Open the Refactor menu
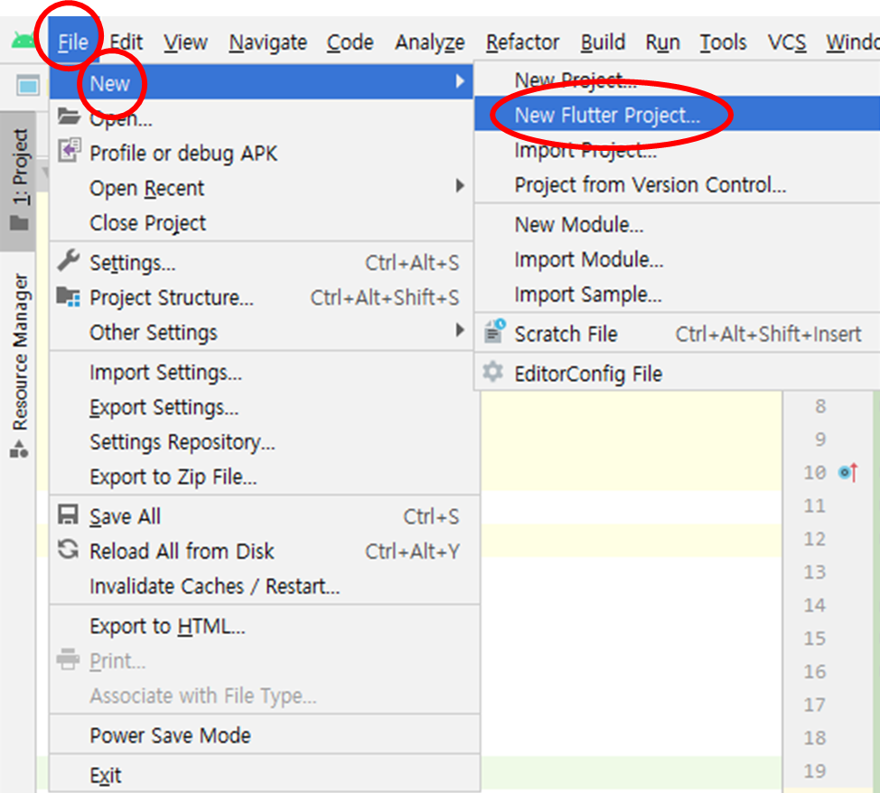This screenshot has width=880, height=793. pos(522,42)
